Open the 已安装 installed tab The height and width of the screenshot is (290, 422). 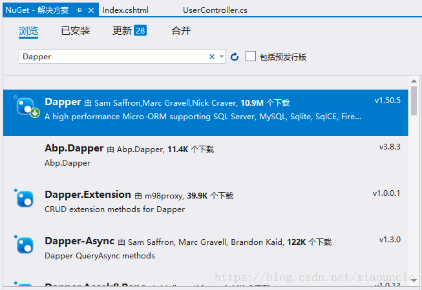[x=76, y=31]
